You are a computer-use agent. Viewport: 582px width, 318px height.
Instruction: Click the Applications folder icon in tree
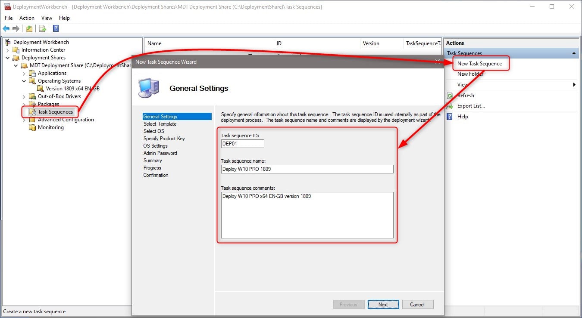click(x=32, y=73)
